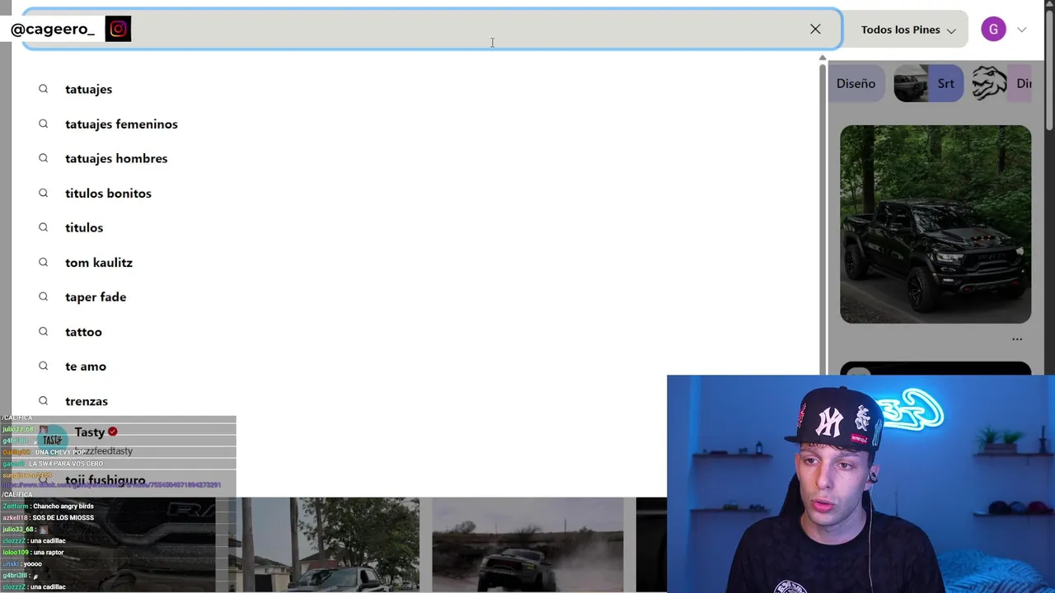Click the search icon beside 'te amo'
The image size is (1055, 593).
tap(43, 366)
